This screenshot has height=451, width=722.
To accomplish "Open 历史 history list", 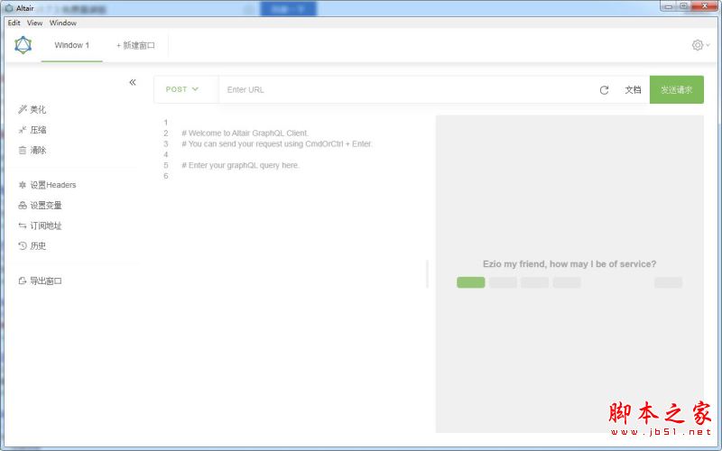I will pos(32,245).
